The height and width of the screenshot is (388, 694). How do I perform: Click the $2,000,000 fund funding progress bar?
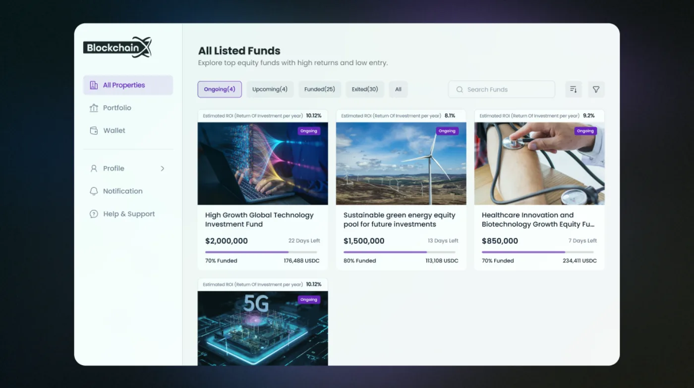tap(262, 252)
